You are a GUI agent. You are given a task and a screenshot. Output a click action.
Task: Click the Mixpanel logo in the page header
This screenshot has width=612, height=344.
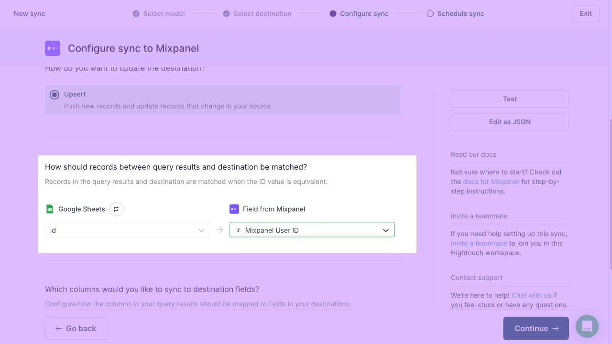point(53,48)
